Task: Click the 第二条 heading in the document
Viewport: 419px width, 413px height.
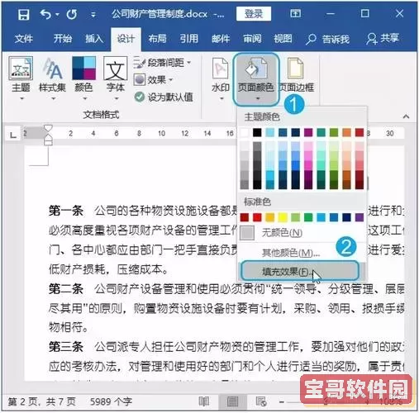Action: coord(66,289)
